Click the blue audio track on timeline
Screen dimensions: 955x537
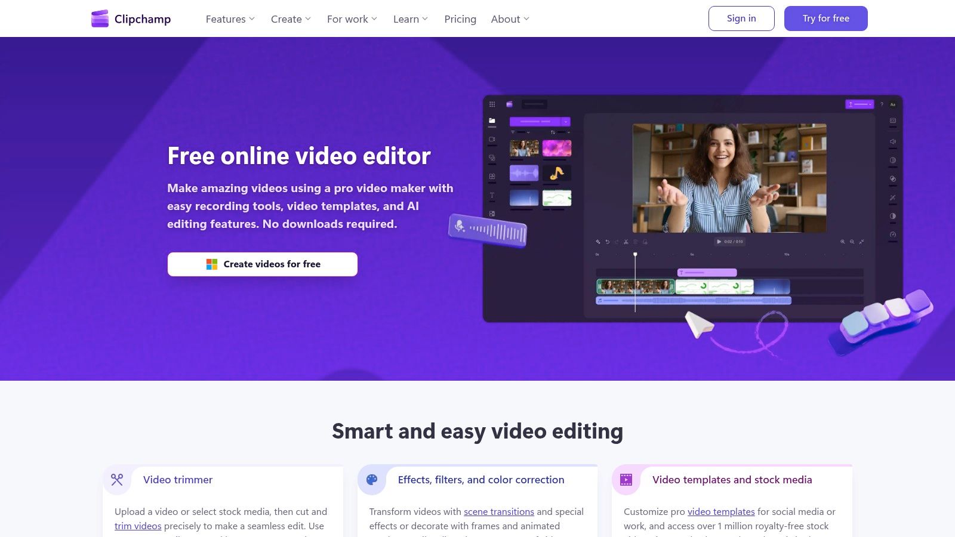pyautogui.click(x=694, y=301)
